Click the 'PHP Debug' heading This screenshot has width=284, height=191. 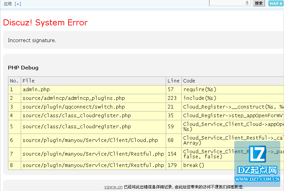click(x=23, y=68)
